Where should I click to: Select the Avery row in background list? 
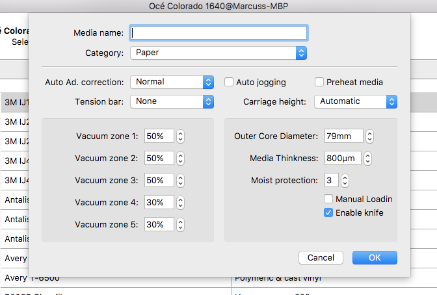click(14, 258)
